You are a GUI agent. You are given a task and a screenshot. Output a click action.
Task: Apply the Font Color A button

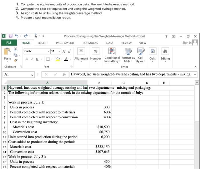click(66, 59)
